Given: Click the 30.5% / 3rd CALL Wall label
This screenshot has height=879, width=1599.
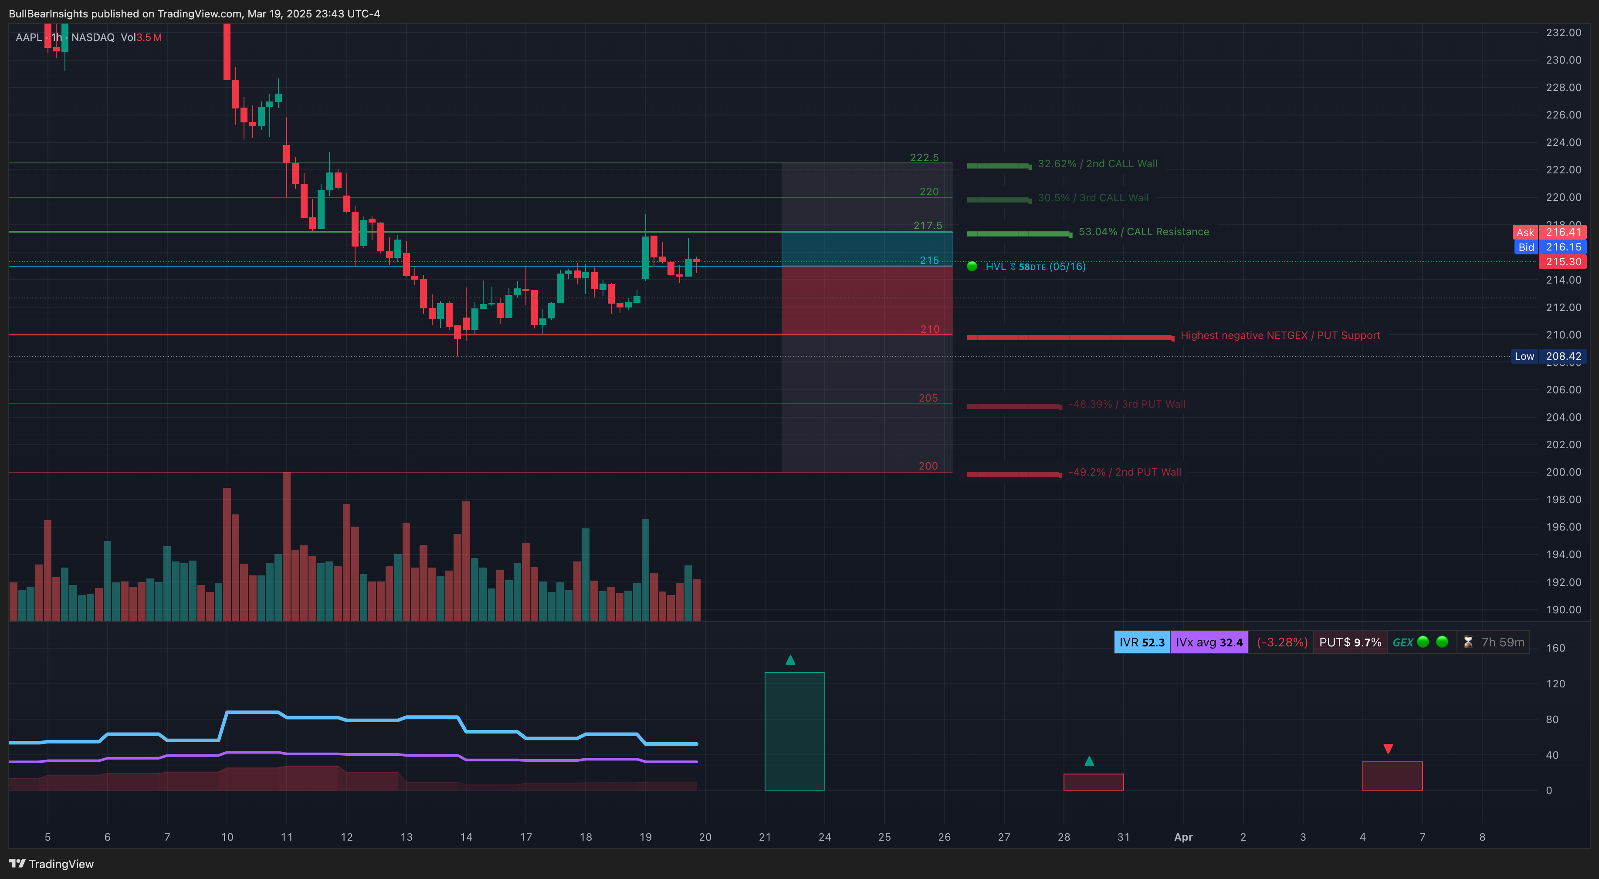Looking at the screenshot, I should (x=1093, y=198).
